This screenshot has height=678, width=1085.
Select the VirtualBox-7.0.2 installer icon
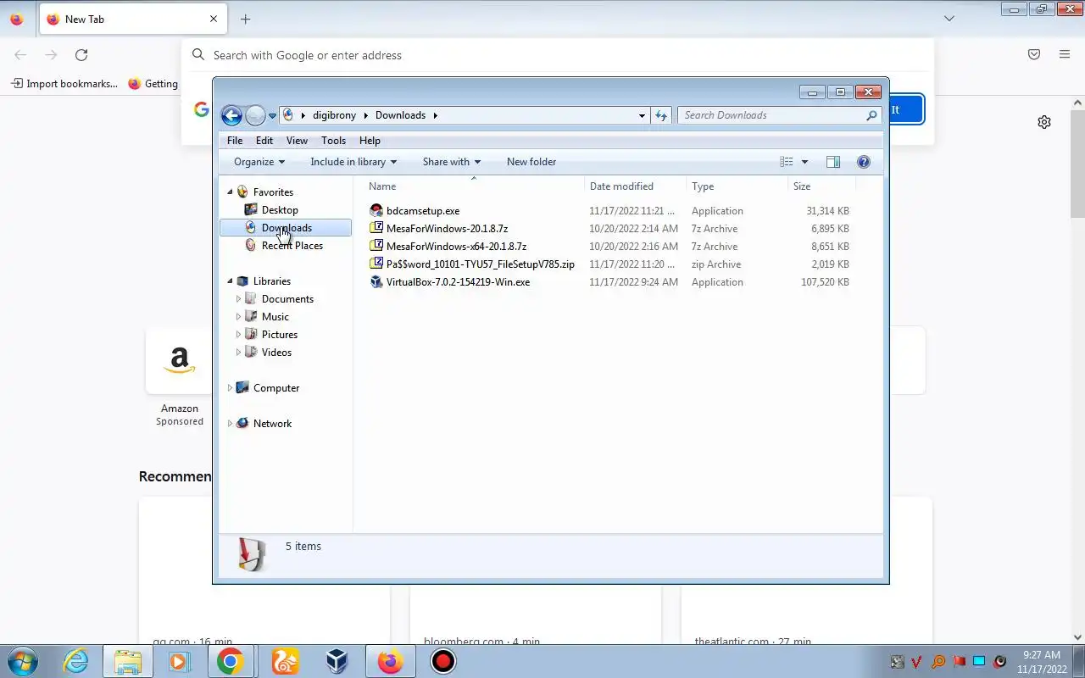point(376,282)
